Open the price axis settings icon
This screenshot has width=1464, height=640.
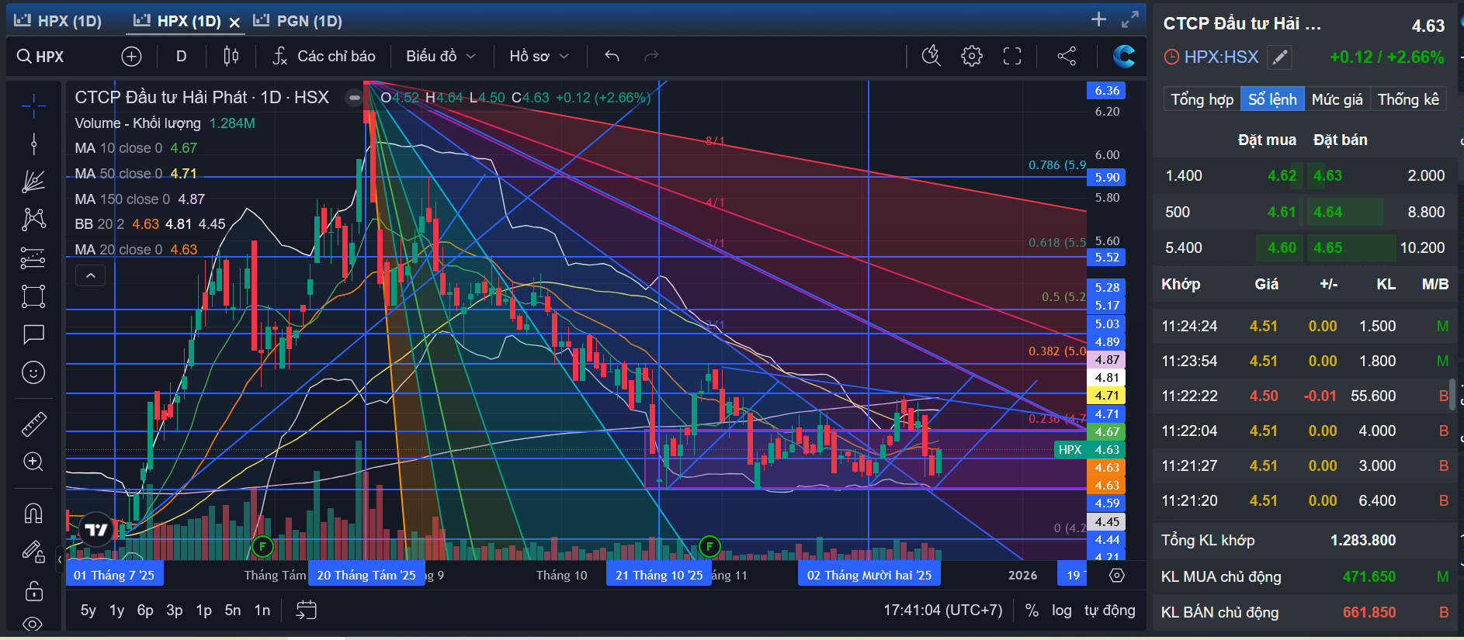[x=1117, y=575]
